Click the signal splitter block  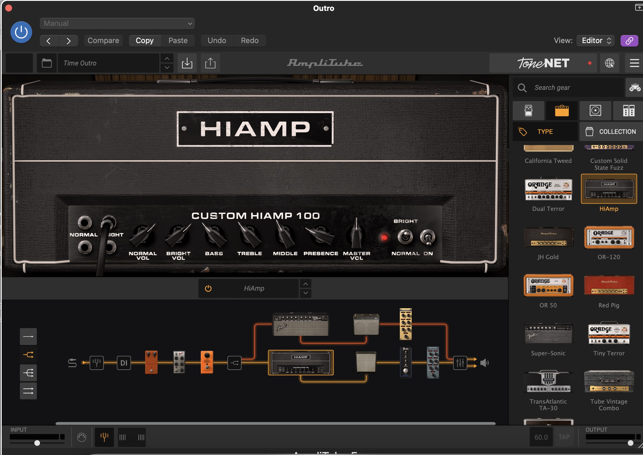point(234,363)
